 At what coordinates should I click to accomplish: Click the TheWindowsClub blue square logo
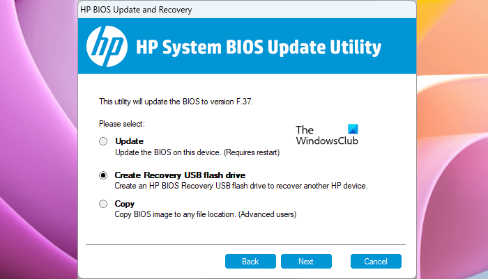353,129
